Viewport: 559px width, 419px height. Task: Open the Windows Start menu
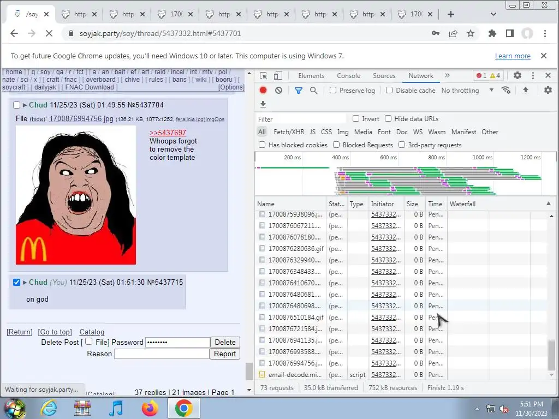pos(14,408)
